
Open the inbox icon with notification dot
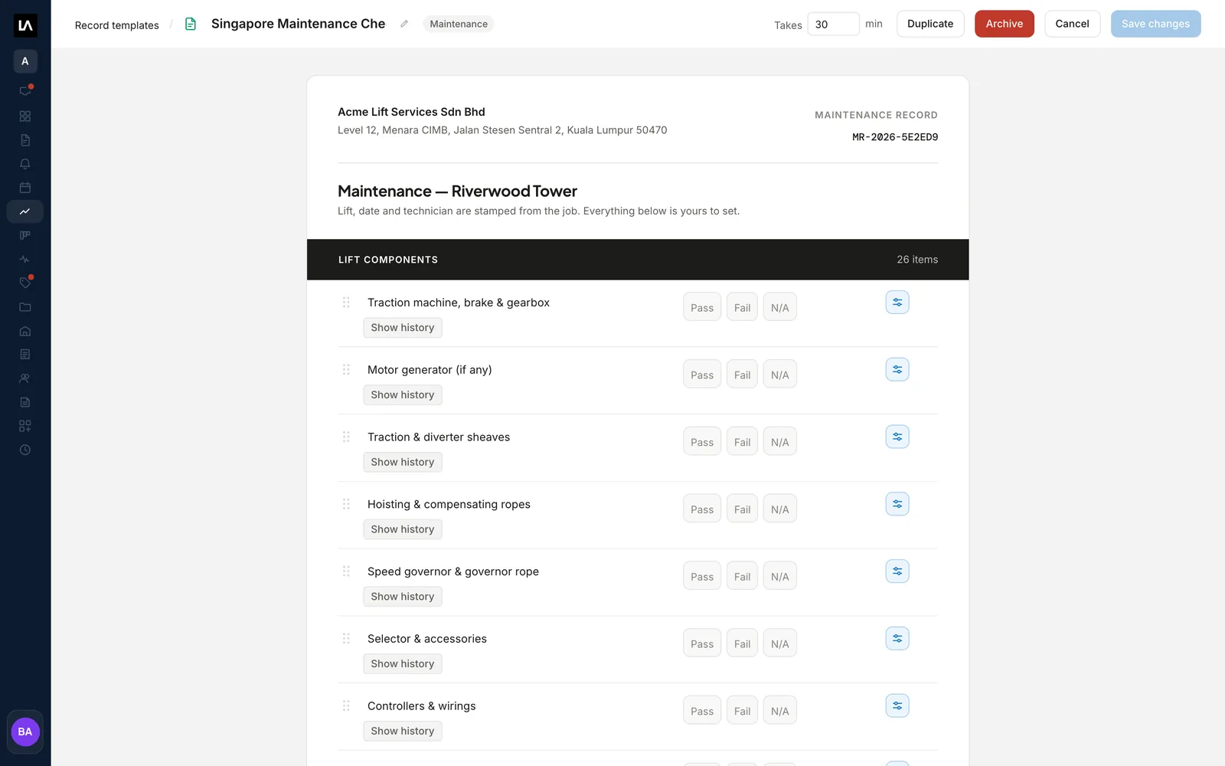click(25, 90)
